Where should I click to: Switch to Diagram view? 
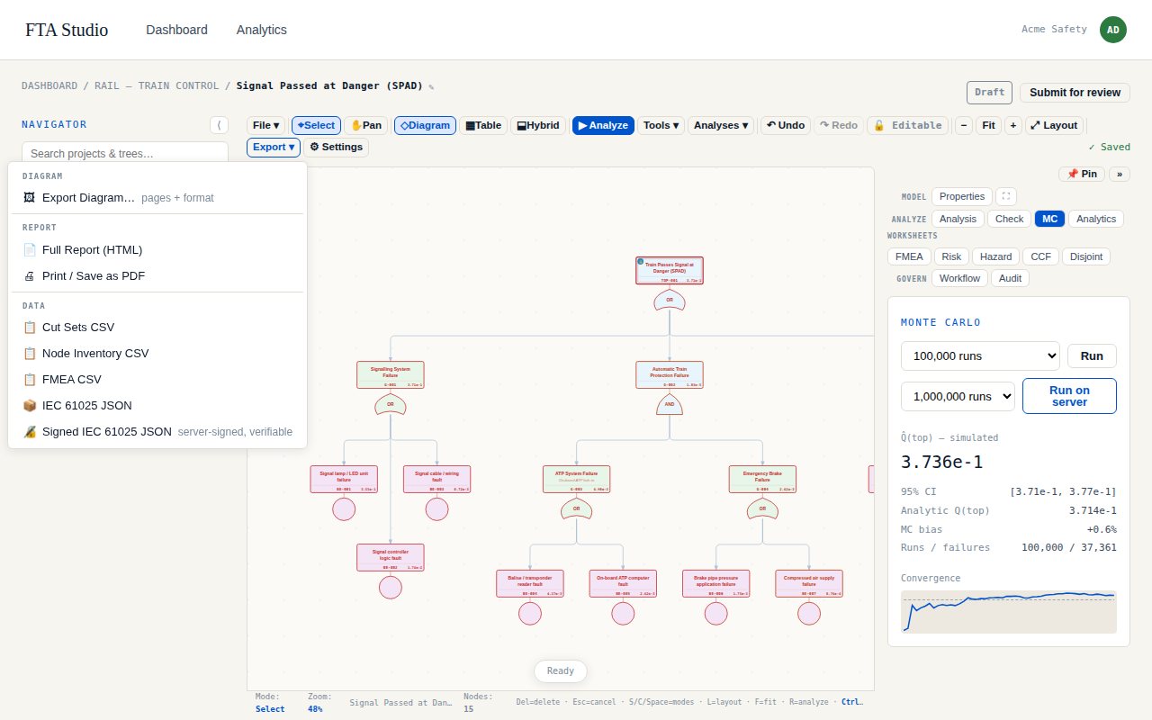pos(425,125)
